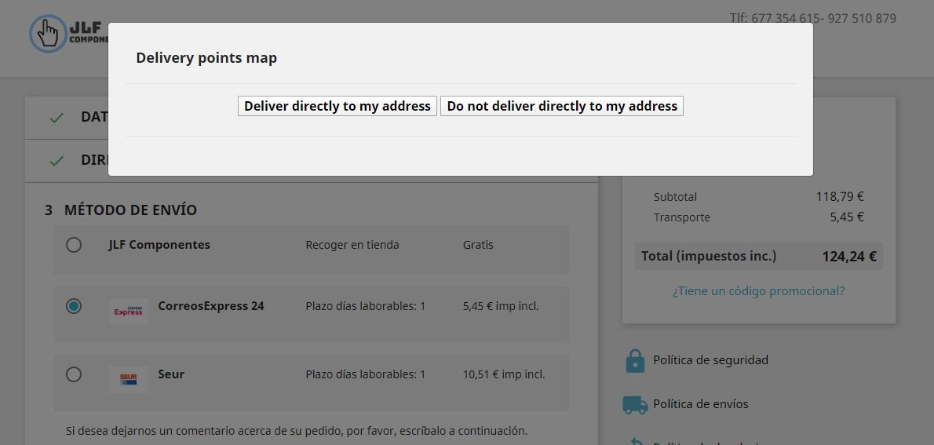Open Política de envíos text
The width and height of the screenshot is (934, 445).
[700, 404]
